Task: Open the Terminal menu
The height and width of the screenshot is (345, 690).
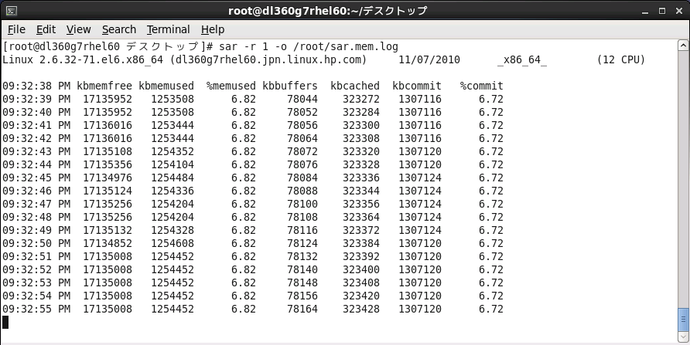Action: click(x=168, y=29)
